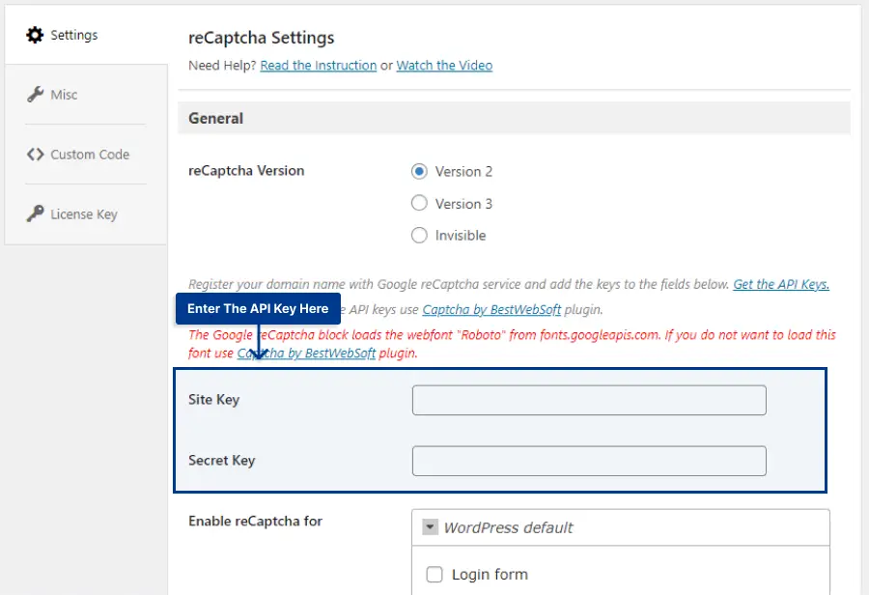Viewport: 869px width, 595px height.
Task: Enable the Login form checkbox
Action: click(x=434, y=574)
